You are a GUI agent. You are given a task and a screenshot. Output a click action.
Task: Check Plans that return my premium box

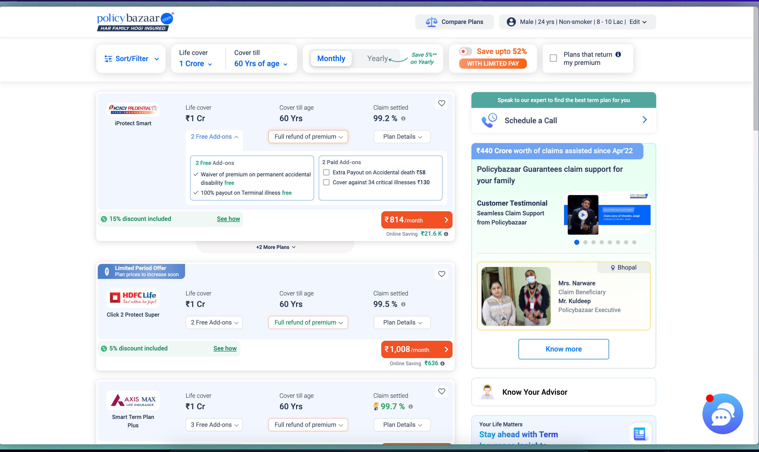[553, 58]
